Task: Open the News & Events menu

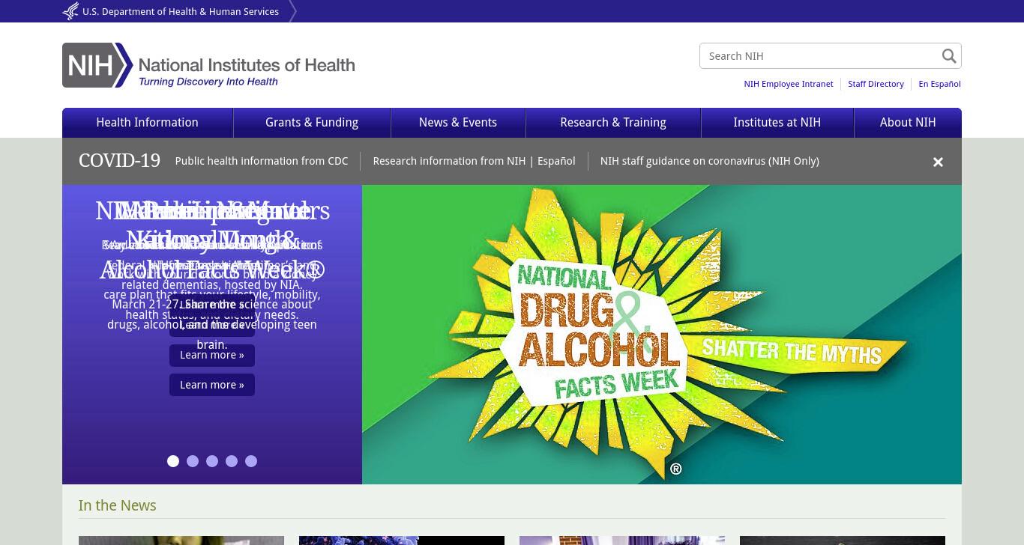Action: pyautogui.click(x=458, y=123)
